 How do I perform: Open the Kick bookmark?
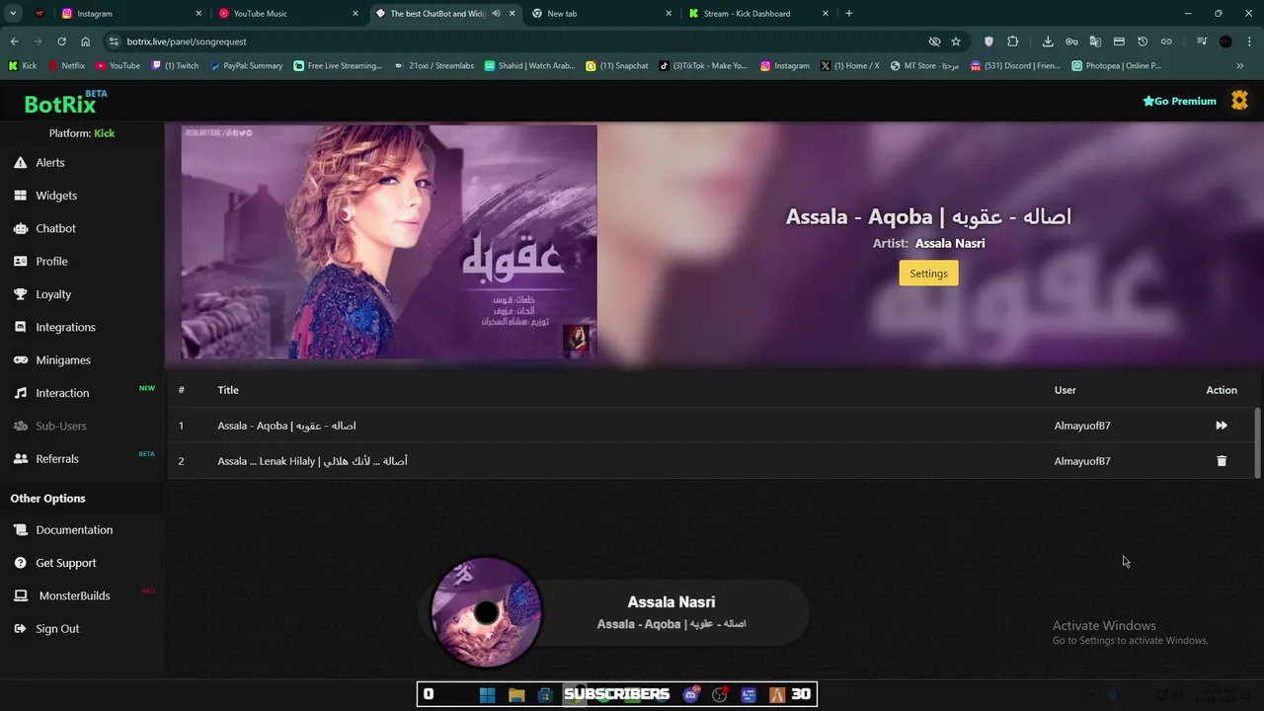[x=23, y=66]
